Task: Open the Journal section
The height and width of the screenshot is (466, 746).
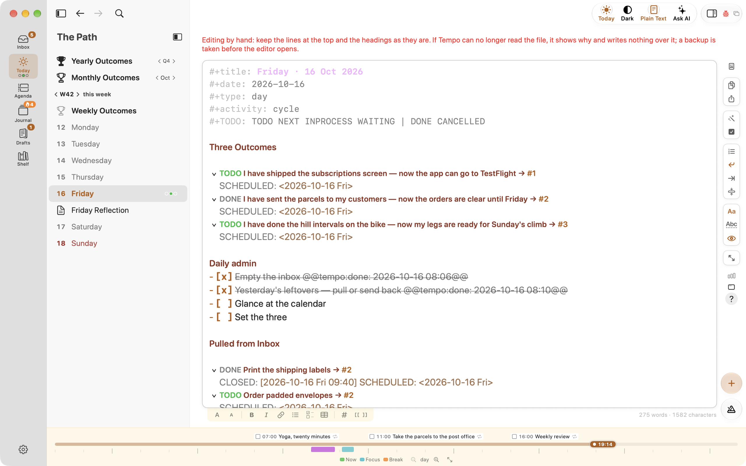Action: [x=23, y=113]
